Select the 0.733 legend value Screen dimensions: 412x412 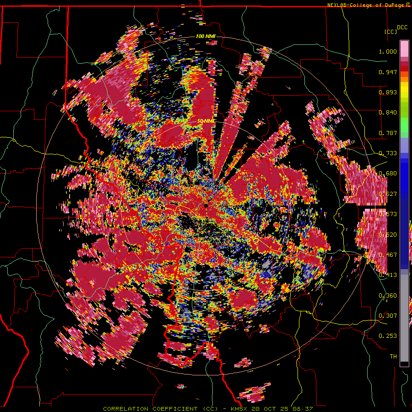coord(388,153)
